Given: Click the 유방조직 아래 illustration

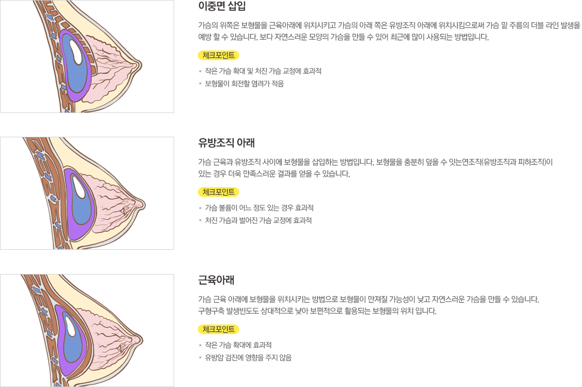Looking at the screenshot, I should pos(87,193).
